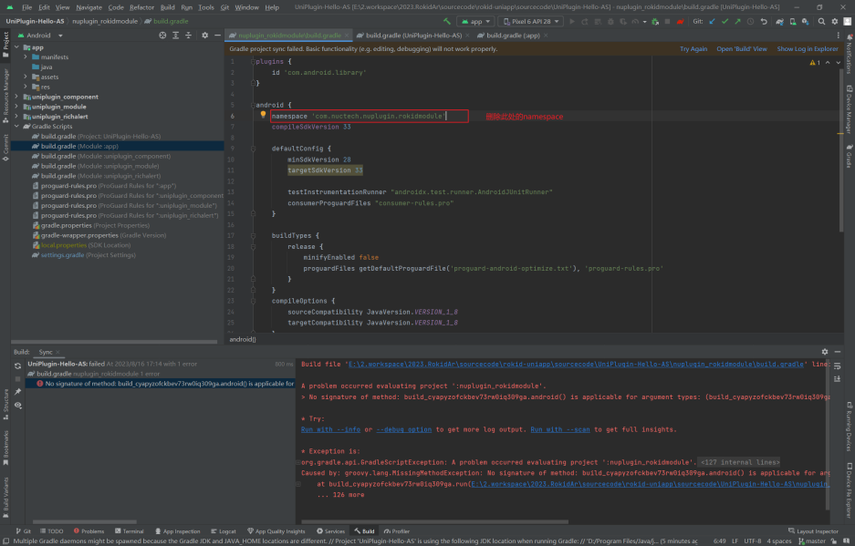
Task: Click the Git Rollback undo icon
Action: coord(764,21)
